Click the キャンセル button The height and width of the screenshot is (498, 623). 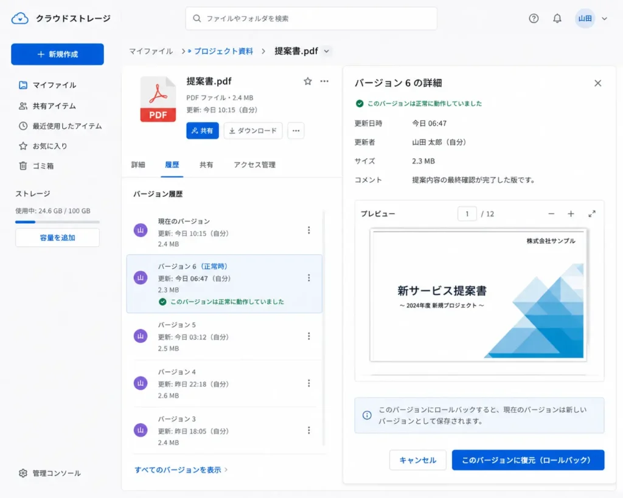click(417, 460)
